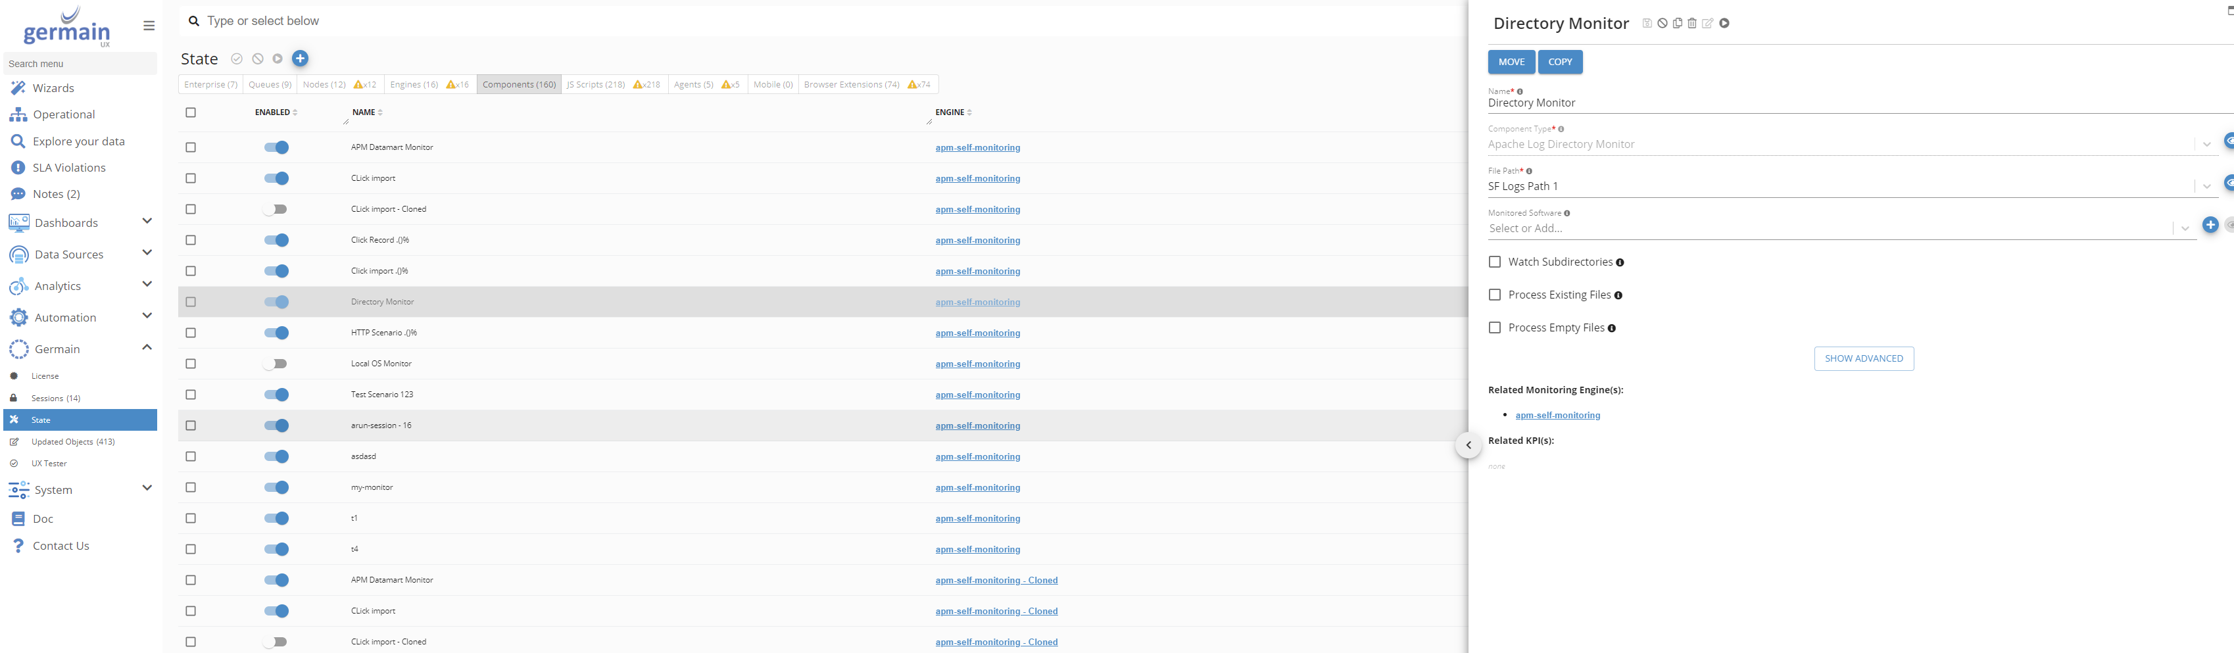Click the hamburger menu icon beside Germain logo

[149, 26]
